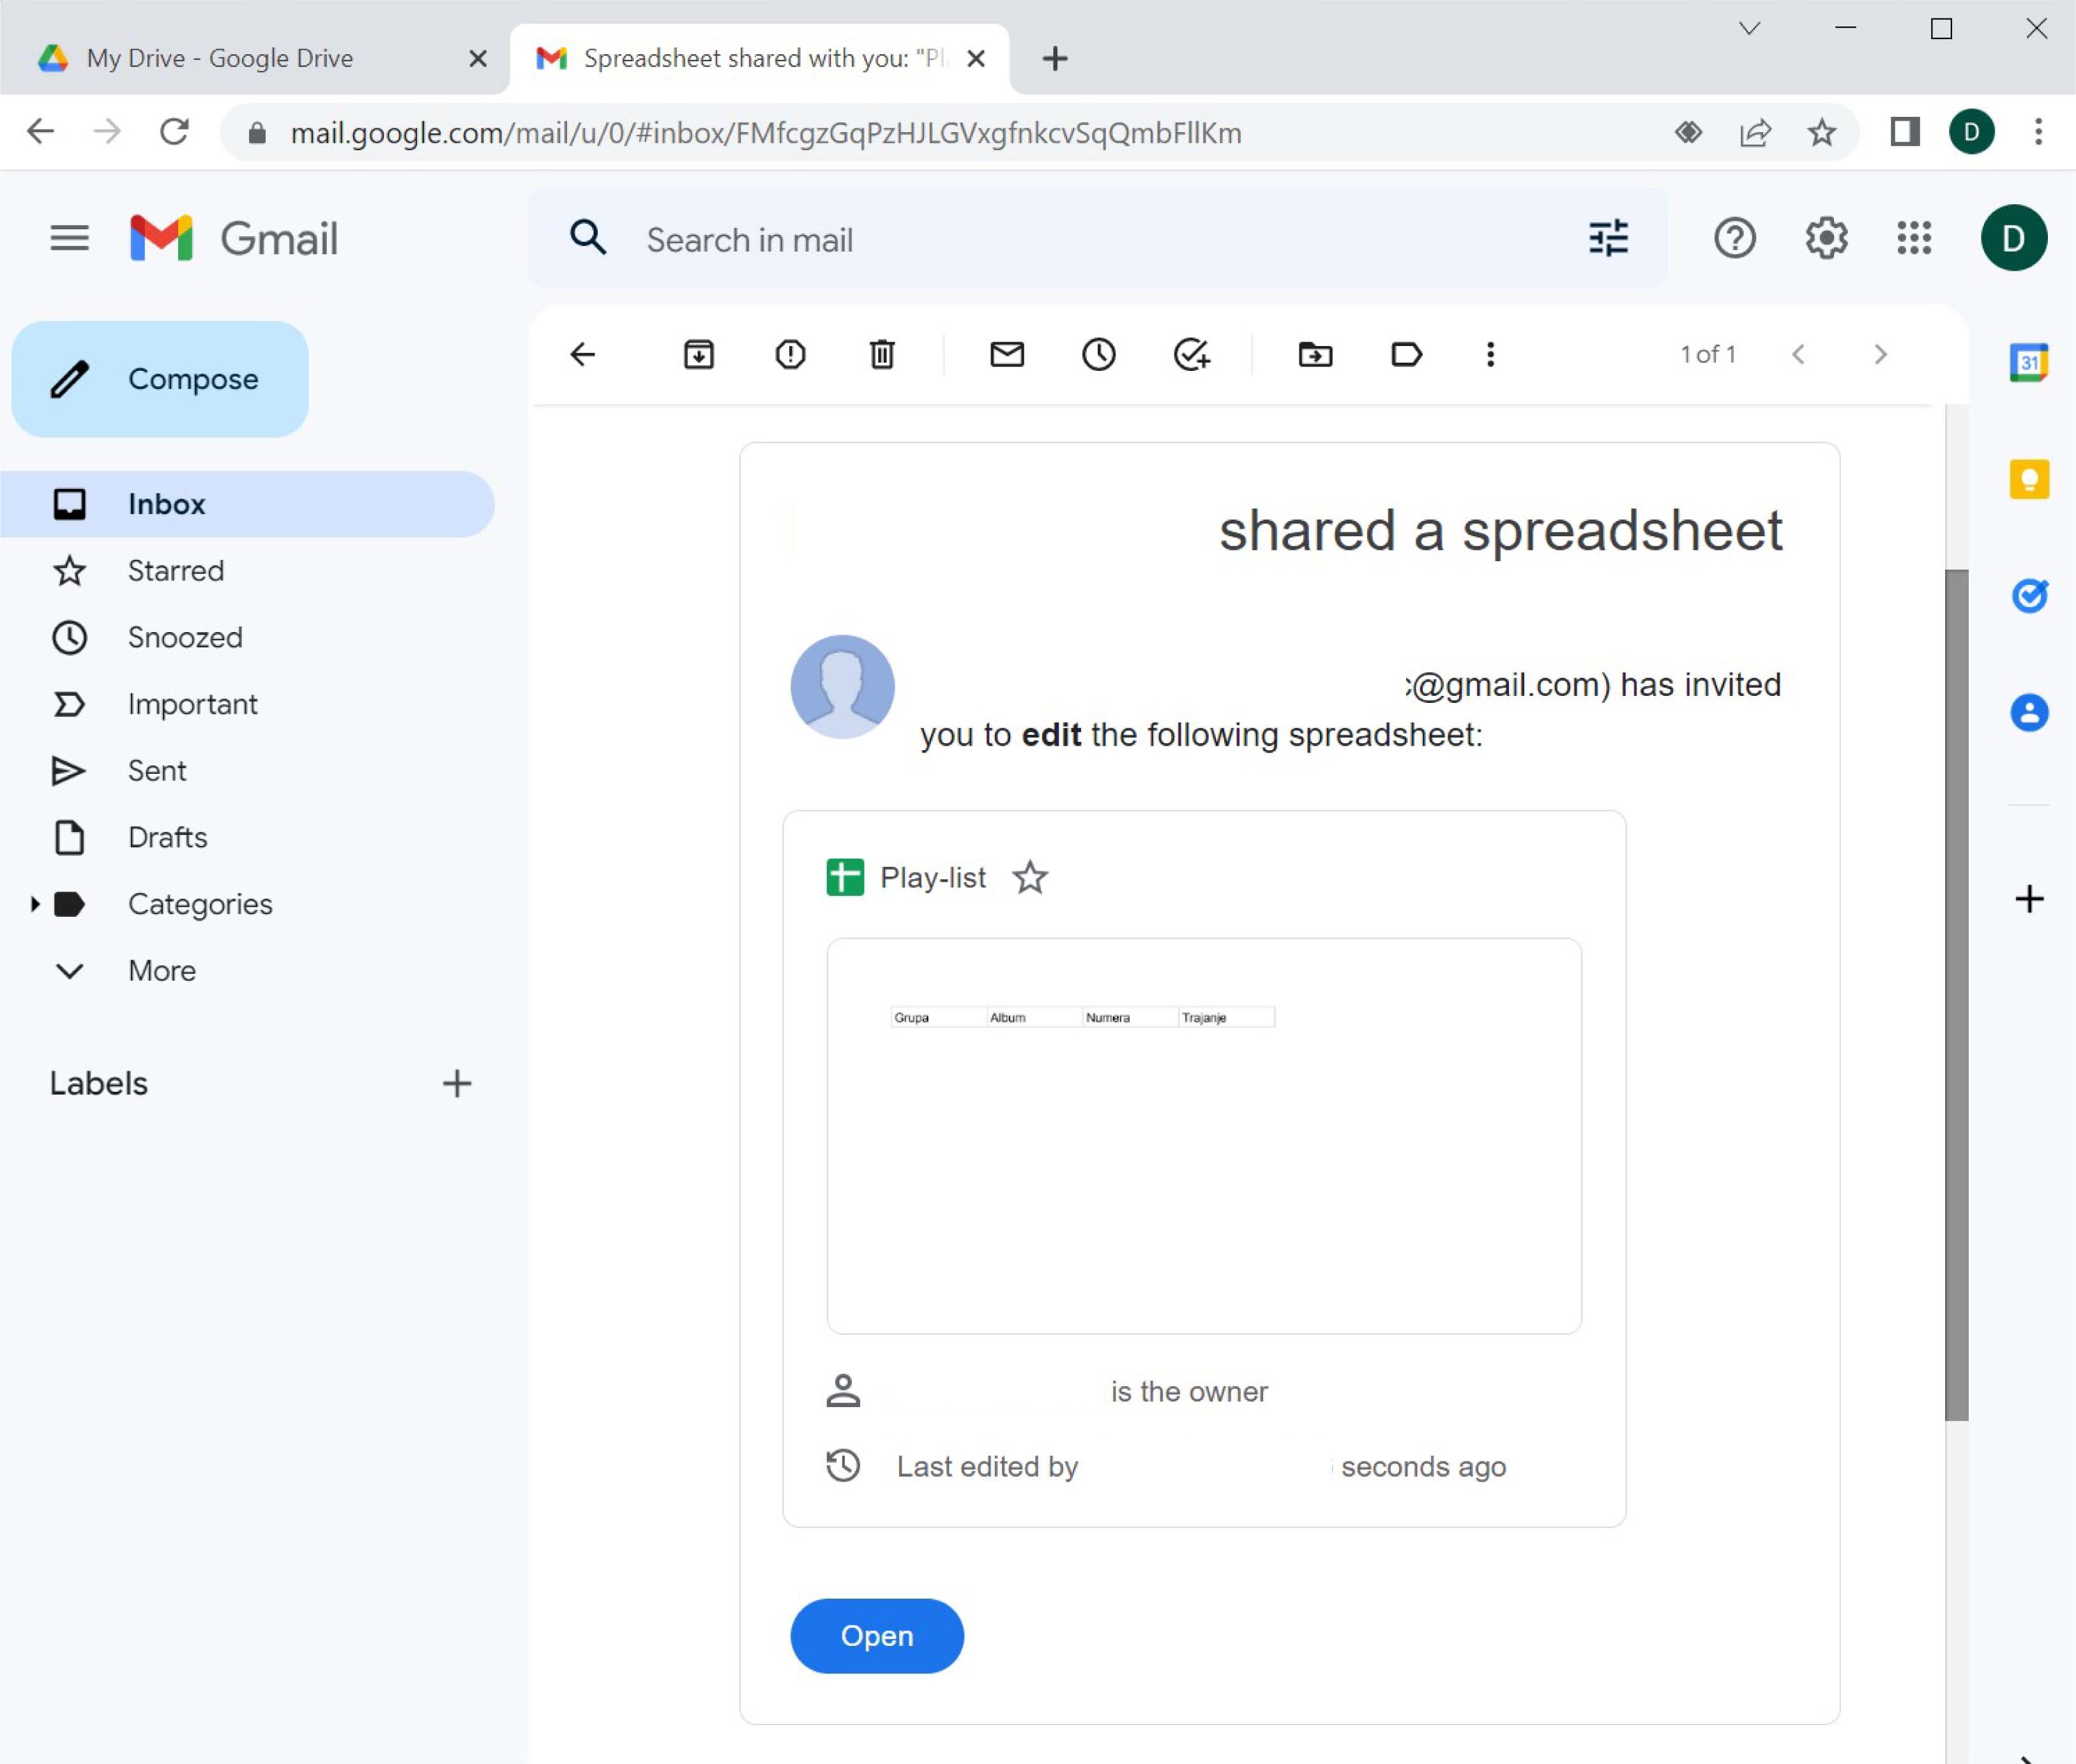Star the Play-list spreadsheet
Screen dimensions: 2076x1764
[1029, 877]
